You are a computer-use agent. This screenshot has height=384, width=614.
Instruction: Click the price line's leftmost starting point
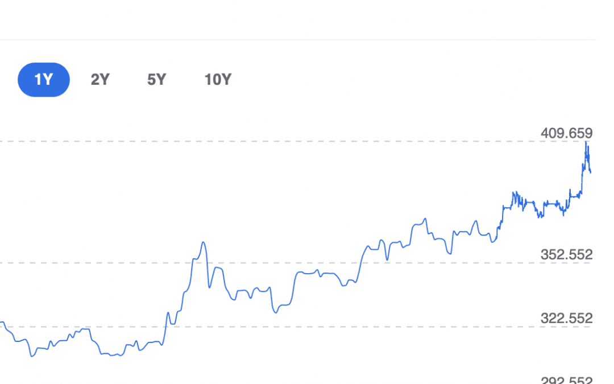click(2, 323)
